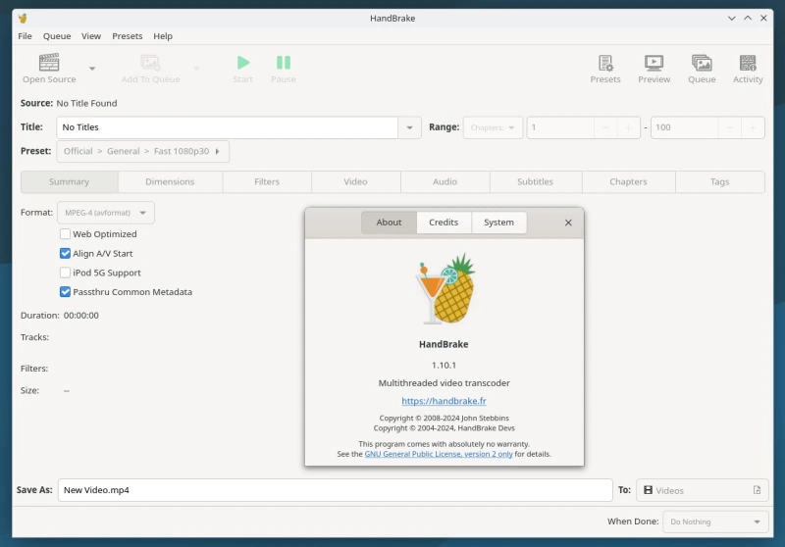
Task: Open the View menu
Action: [91, 36]
